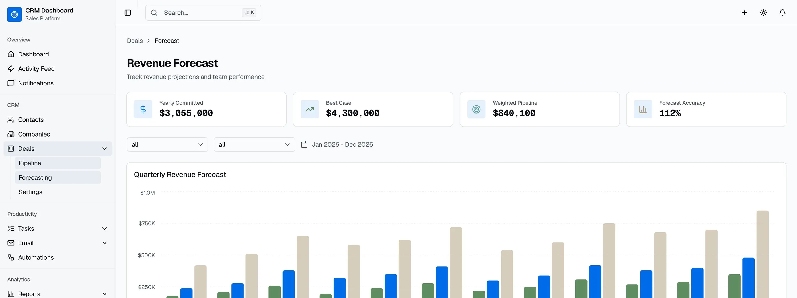Click the calendar icon by date range
797x298 pixels.
[x=304, y=145]
